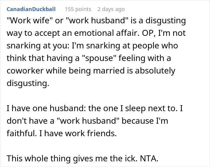
Task: Click the standalone word "disgusting." ending the first paragraph
Action: [x=27, y=84]
